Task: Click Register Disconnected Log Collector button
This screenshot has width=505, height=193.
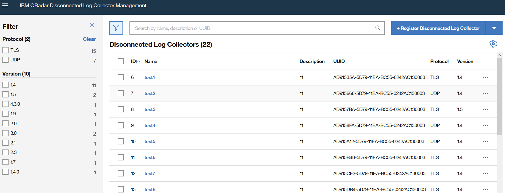Action: 438,28
